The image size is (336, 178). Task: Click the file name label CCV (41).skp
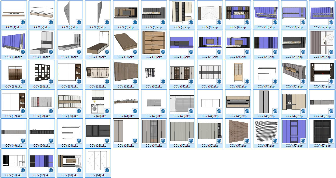click(126, 116)
